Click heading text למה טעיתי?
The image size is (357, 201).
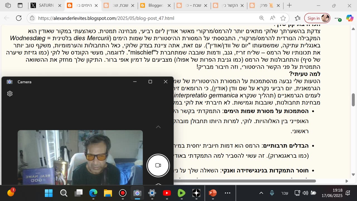305,74
